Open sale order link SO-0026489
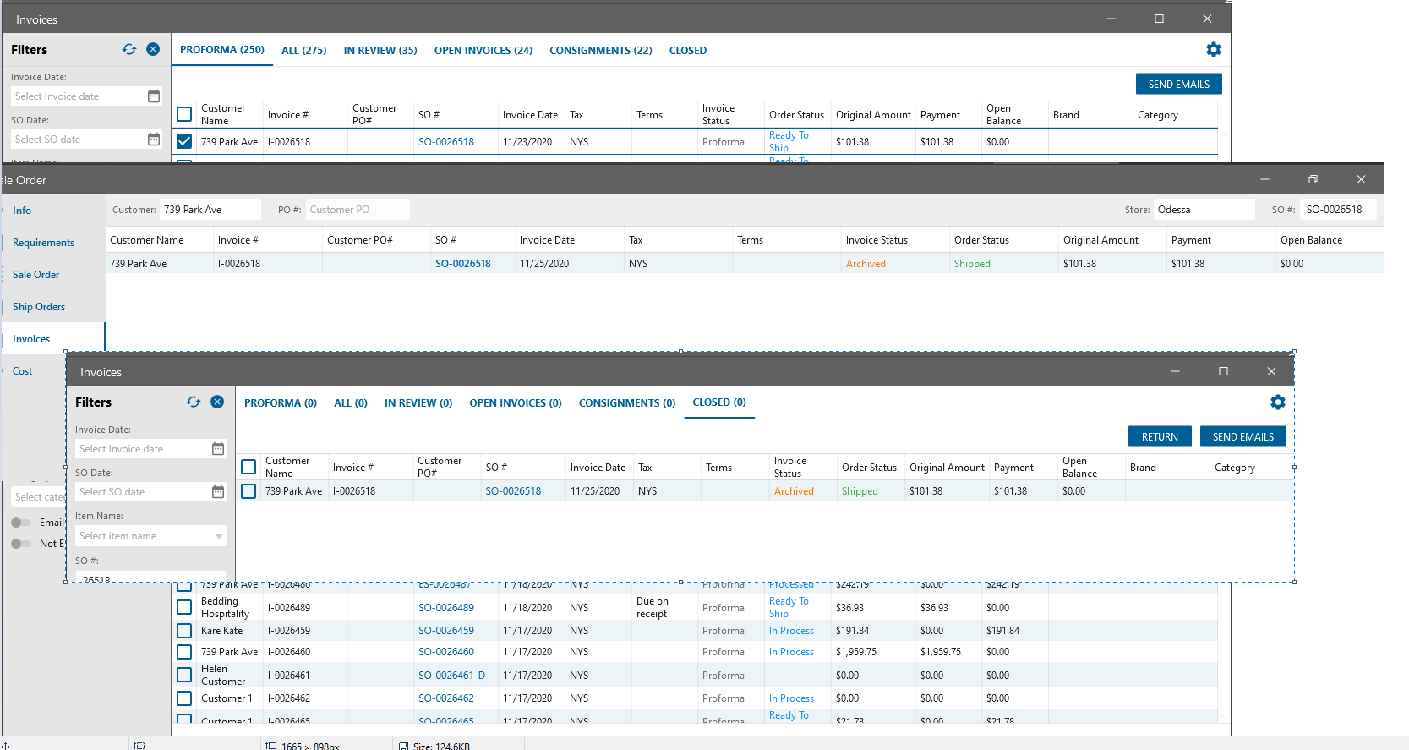Viewport: 1409px width, 750px height. tap(446, 608)
